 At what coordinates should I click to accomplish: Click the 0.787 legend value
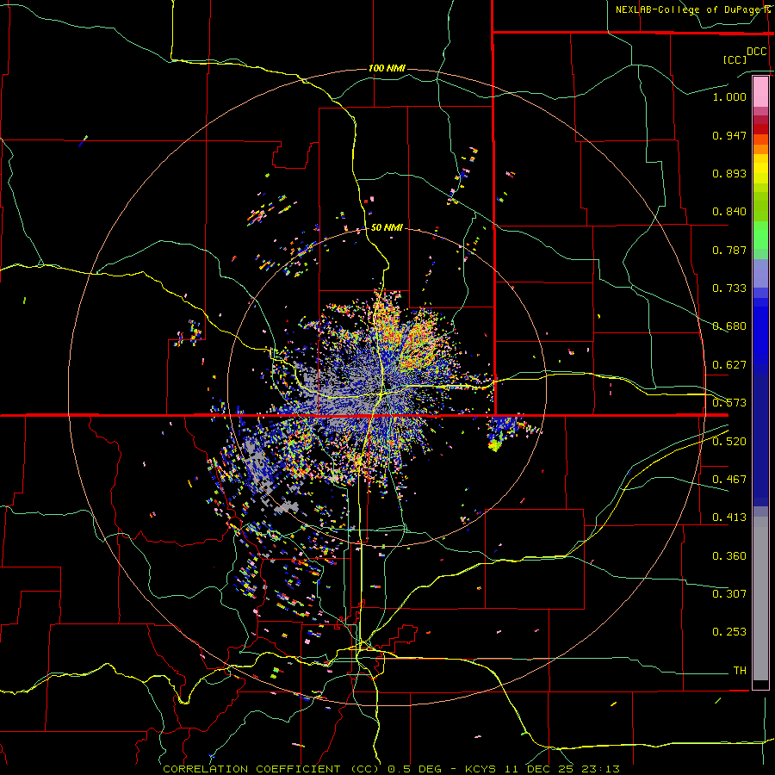[x=729, y=250]
